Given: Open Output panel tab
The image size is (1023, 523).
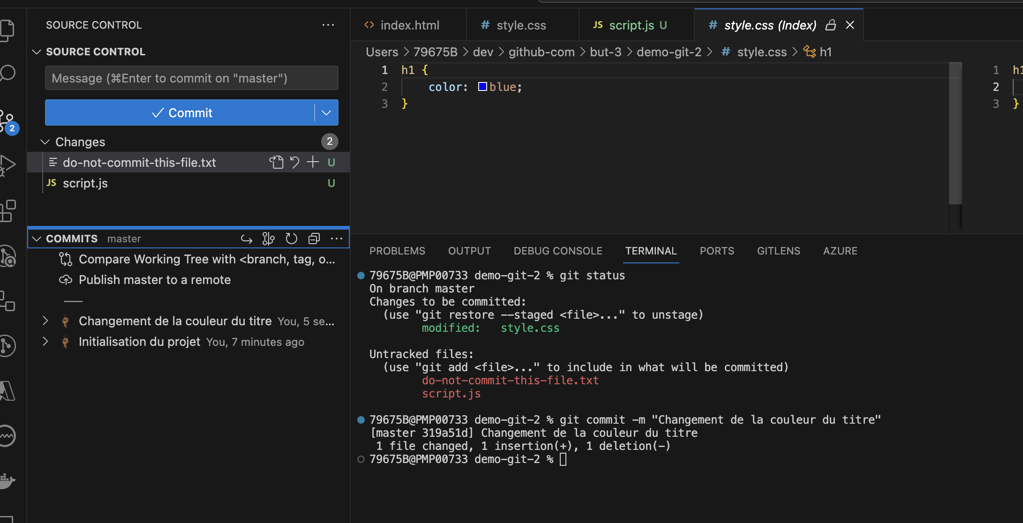Looking at the screenshot, I should point(469,251).
